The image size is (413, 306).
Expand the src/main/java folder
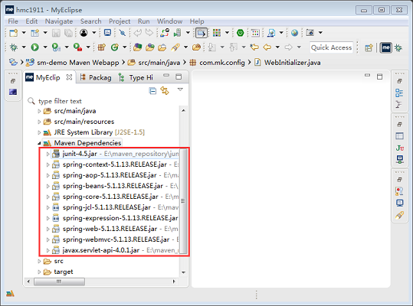tap(39, 111)
